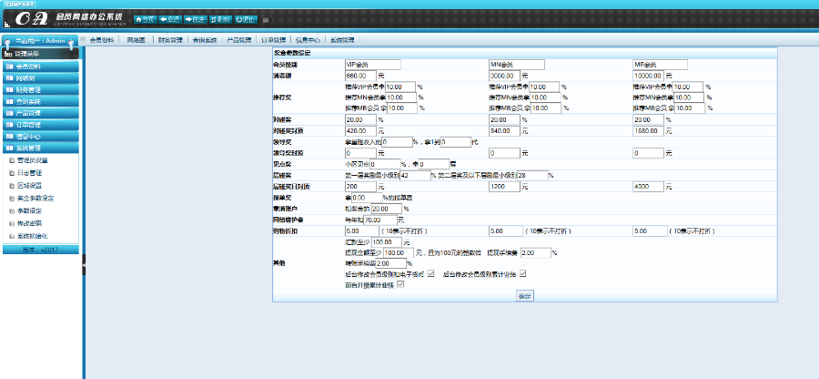Image resolution: width=819 pixels, height=379 pixels.
Task: Click the book icon of sidebar 产品管理
Action: [x=9, y=113]
